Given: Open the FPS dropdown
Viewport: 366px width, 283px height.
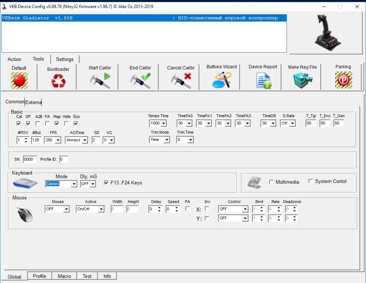Looking at the screenshot, I should pyautogui.click(x=58, y=140).
